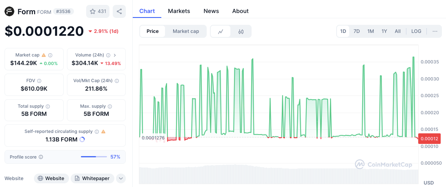Expand Volume (24h) details arrow
The image size is (446, 187).
coord(115,55)
